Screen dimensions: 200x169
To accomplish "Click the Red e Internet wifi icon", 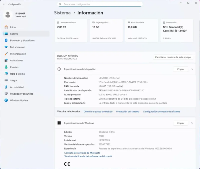I will 6,47.
